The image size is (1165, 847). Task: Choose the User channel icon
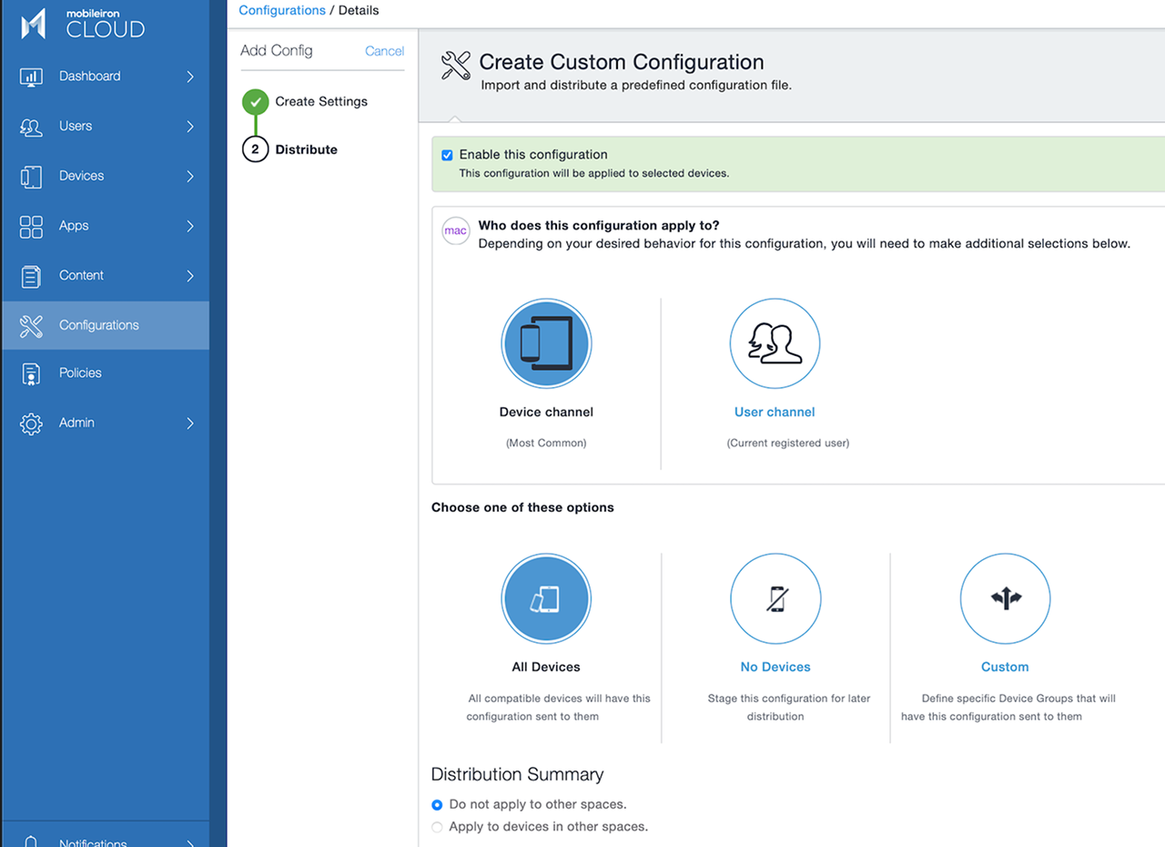[x=775, y=344]
